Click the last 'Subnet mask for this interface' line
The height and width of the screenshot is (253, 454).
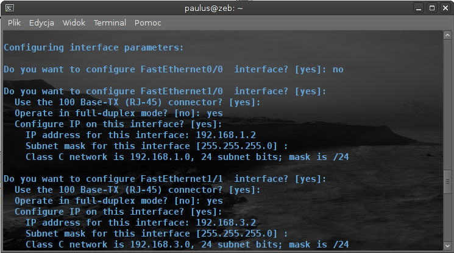(156, 234)
